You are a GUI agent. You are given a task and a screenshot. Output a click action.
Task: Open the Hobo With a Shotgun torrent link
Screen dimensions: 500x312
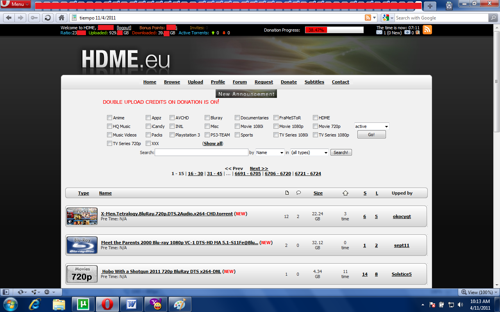[161, 271]
